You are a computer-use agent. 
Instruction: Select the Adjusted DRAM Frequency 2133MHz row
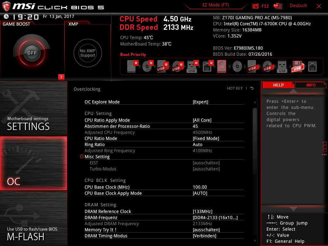[x=164, y=224]
